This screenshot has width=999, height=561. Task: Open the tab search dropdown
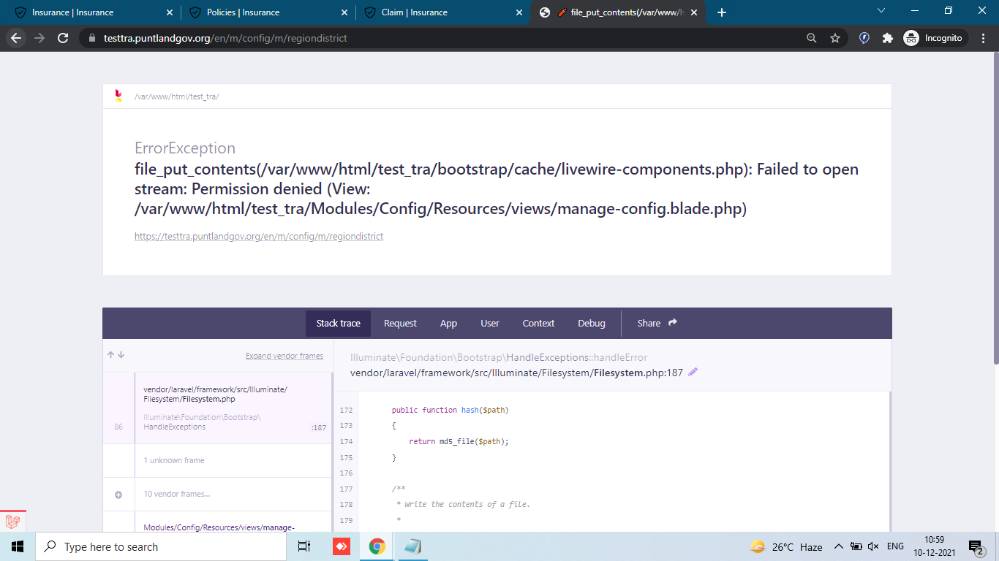tap(881, 11)
